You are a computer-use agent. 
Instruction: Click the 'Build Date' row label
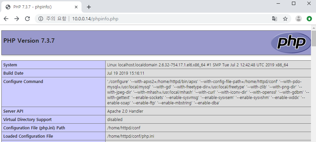point(13,73)
